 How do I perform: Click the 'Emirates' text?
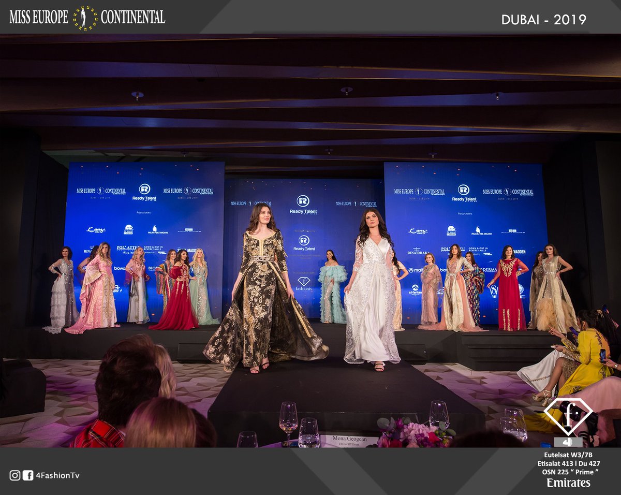click(569, 483)
